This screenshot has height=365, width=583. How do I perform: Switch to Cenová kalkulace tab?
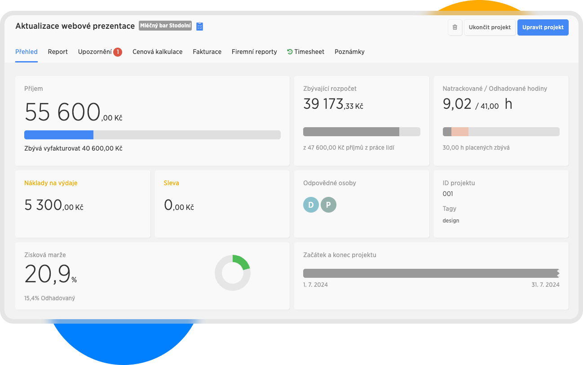[157, 52]
